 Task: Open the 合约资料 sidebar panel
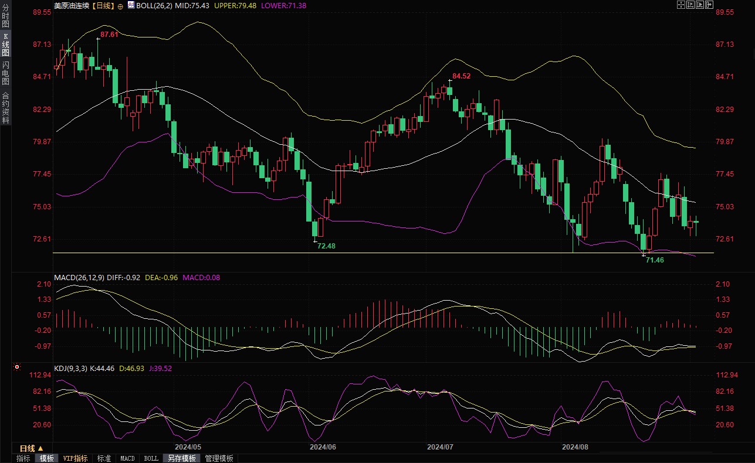[x=5, y=108]
